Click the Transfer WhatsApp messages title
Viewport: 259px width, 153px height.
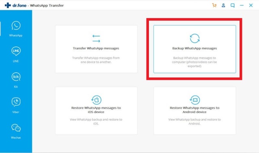[x=96, y=48]
